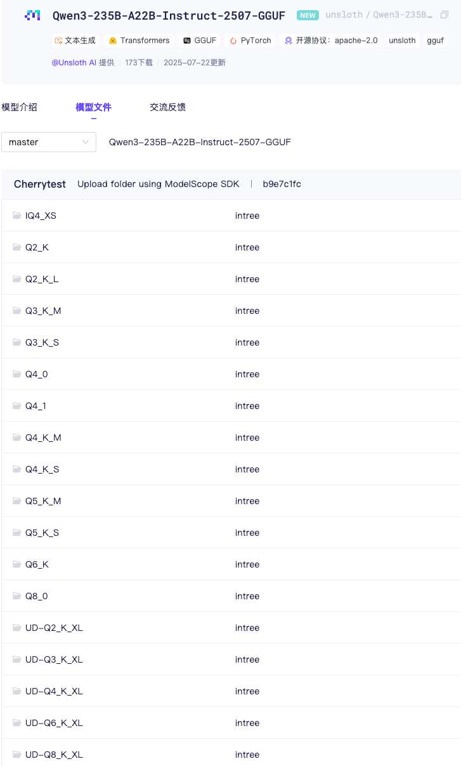Open the @Unsloth AI provider link
Viewport: 461px width, 766px height.
(74, 63)
